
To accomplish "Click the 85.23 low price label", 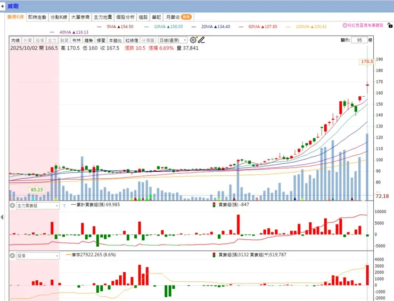I will coord(37,190).
